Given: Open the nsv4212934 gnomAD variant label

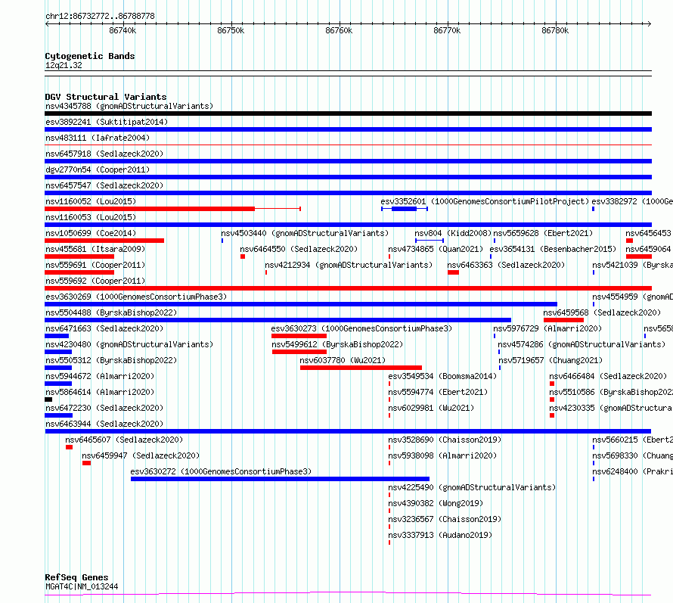Looking at the screenshot, I should 349,265.
